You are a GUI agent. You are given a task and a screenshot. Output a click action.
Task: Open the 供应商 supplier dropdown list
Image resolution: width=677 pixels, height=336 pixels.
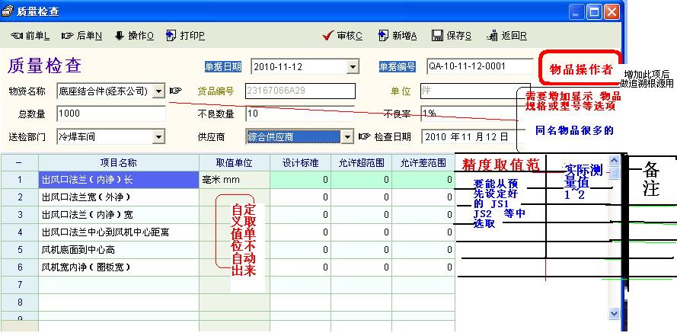[x=347, y=137]
